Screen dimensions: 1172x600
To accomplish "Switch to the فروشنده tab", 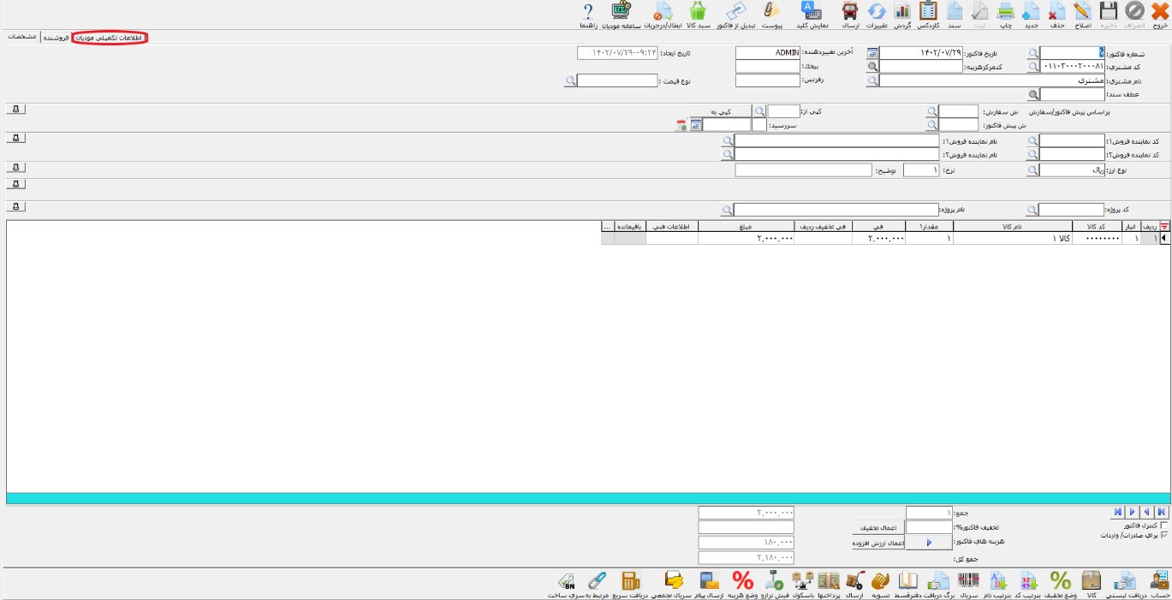I will (x=57, y=39).
